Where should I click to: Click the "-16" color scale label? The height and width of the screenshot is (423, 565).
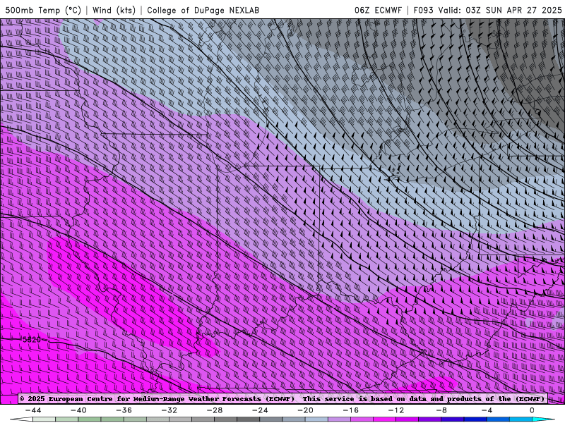coord(351,410)
